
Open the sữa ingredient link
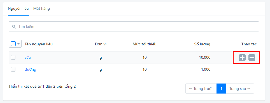(27, 58)
